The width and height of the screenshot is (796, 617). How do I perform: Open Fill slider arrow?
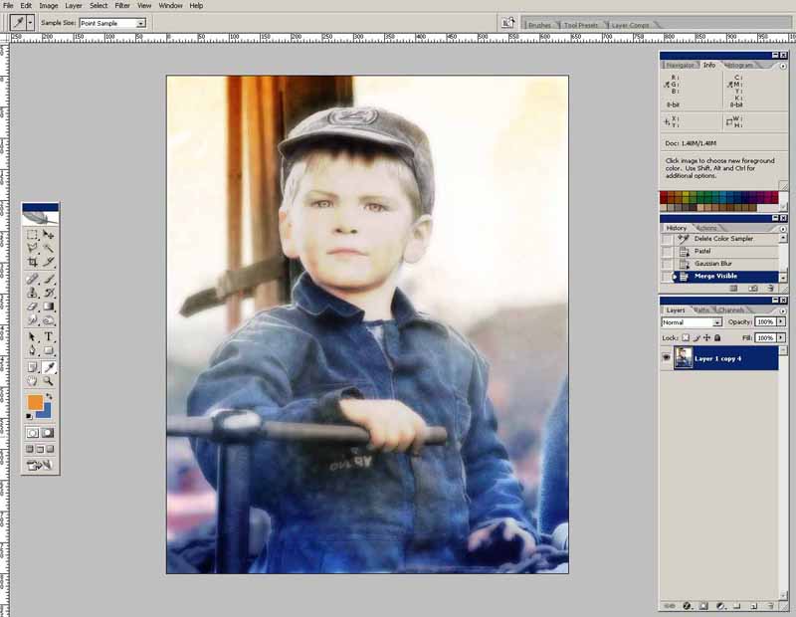click(781, 337)
